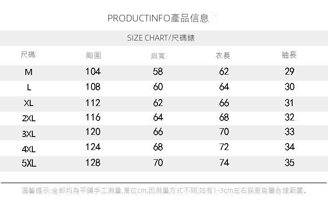Click the XL size row label
This screenshot has width=328, height=212.
point(29,103)
